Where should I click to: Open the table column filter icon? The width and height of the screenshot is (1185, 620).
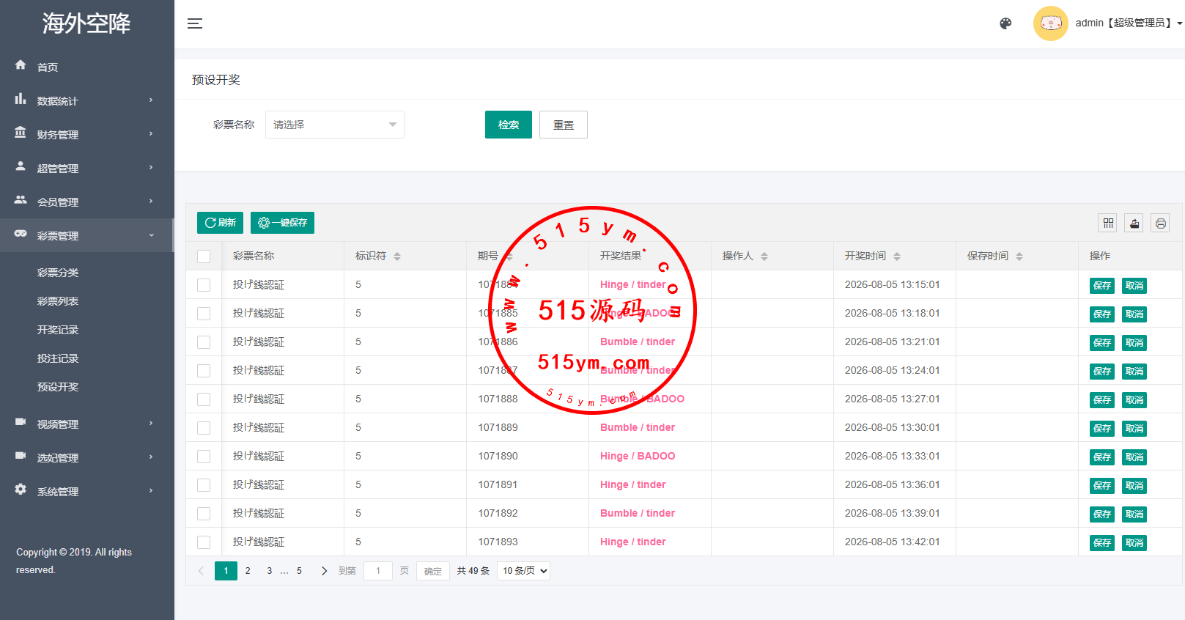click(1108, 224)
